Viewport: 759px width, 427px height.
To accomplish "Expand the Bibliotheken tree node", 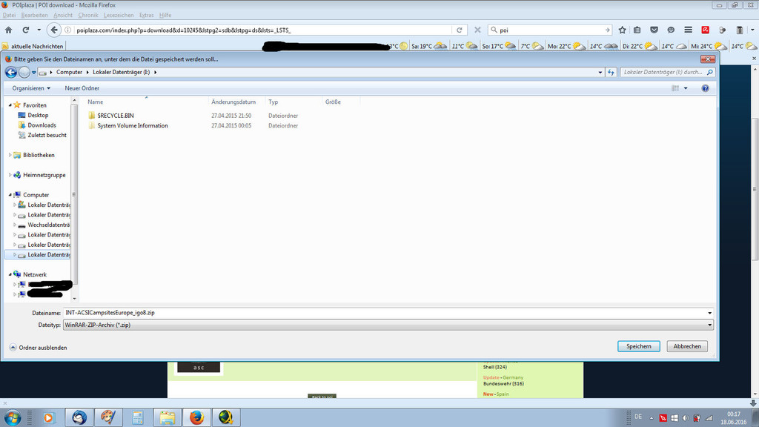I will coord(10,155).
